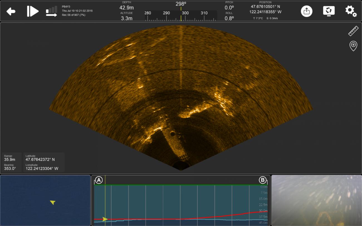This screenshot has width=362, height=226.
Task: Click the sonar fan image
Action: [x=181, y=98]
